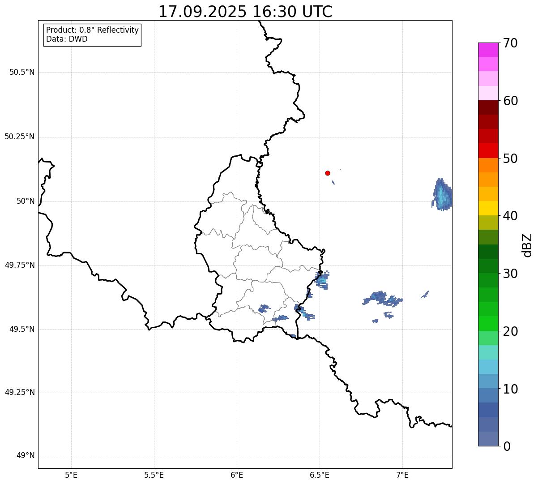Click the 50.5°N latitude label
The width and height of the screenshot is (538, 484).
click(22, 73)
